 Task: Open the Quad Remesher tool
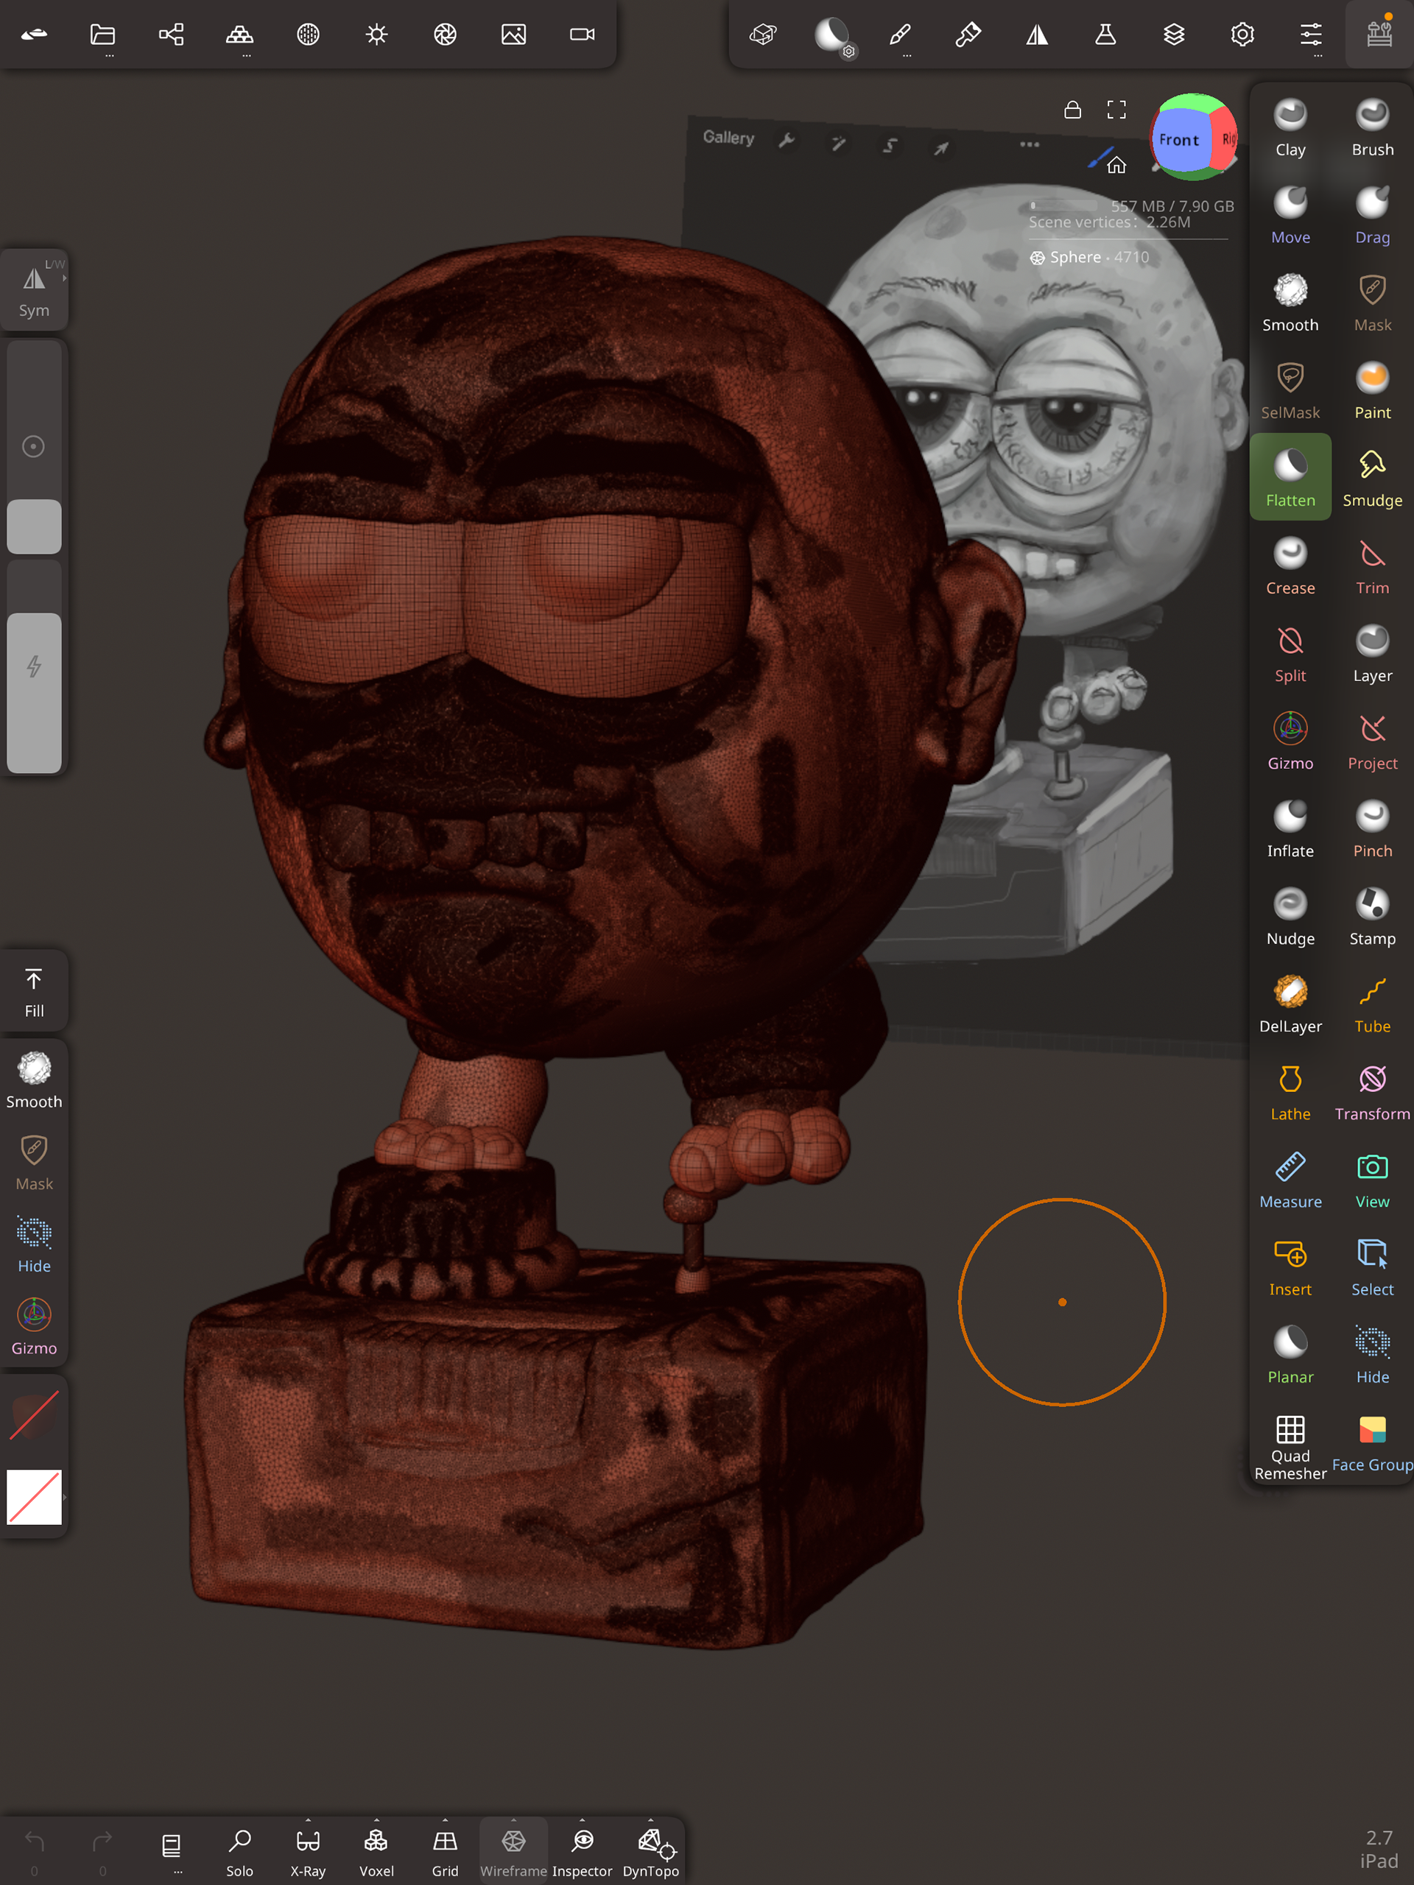tap(1290, 1445)
